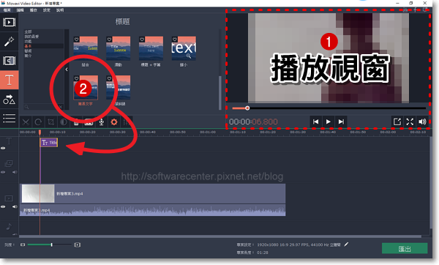Click the timeline zoom slider handle

point(52,245)
